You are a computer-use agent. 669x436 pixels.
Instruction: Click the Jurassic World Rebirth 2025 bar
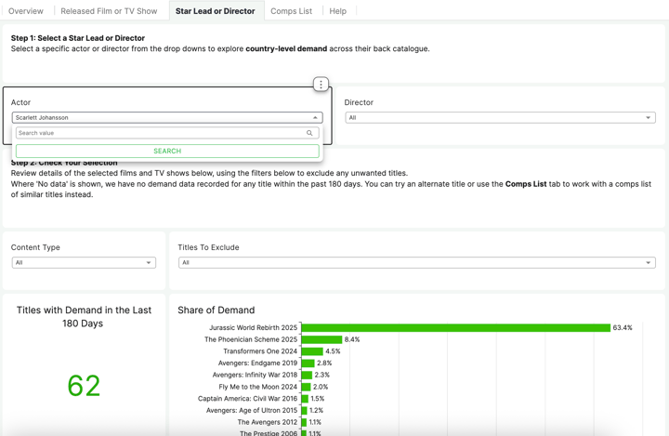tap(455, 328)
